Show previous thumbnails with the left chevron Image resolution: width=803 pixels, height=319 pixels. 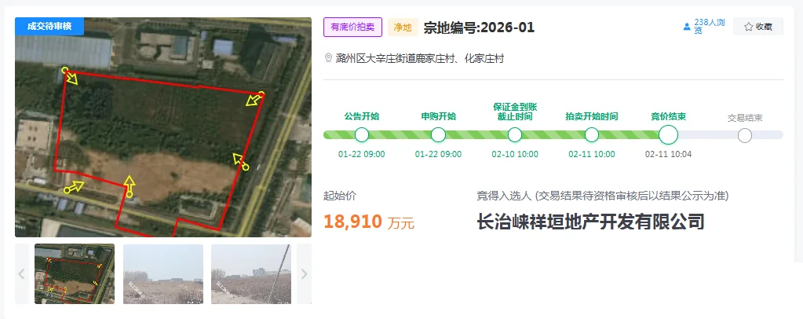21,274
